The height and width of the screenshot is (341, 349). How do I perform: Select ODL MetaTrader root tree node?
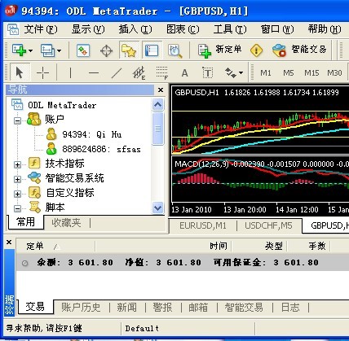tap(62, 105)
